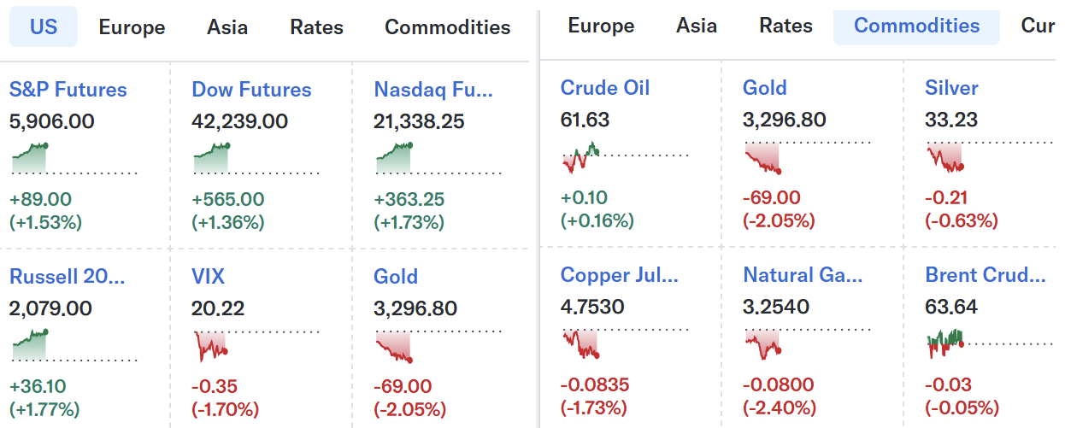Viewport: 1065px width, 428px height.
Task: Select the active US tab
Action: (44, 27)
